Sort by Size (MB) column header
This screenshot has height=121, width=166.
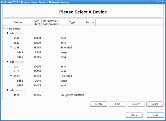click(37, 22)
